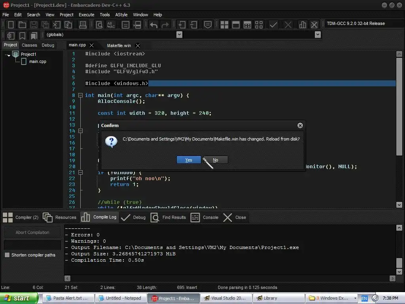Click the Save floppy disk icon
This screenshot has height=304, width=405.
click(34, 25)
